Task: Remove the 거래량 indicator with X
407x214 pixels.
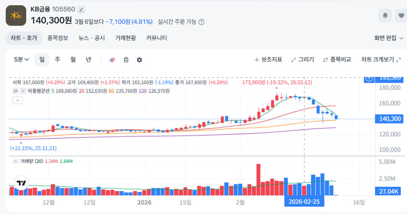Action: click(15, 161)
